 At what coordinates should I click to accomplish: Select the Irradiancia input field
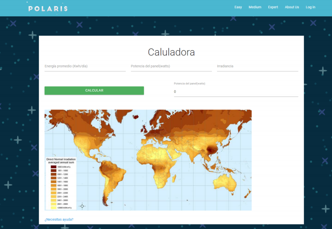257,66
